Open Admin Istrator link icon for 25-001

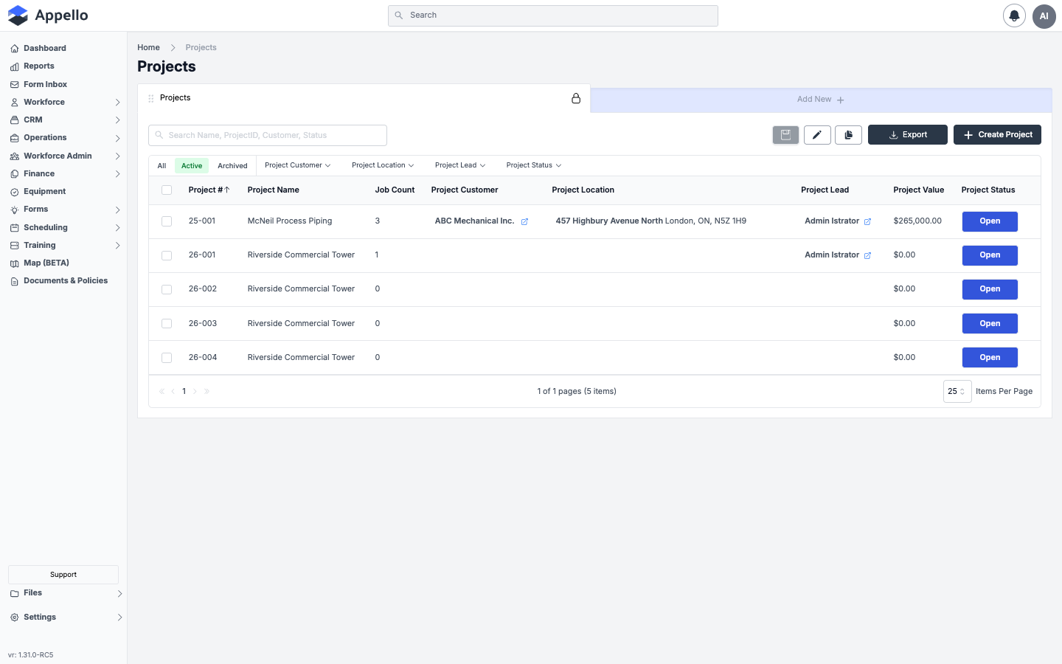click(x=867, y=221)
